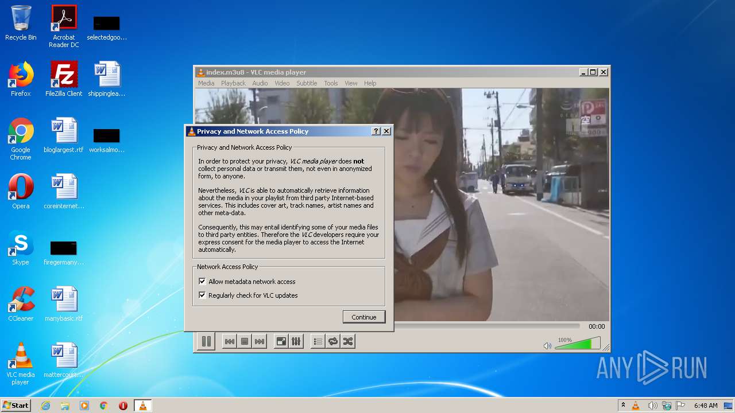Select the coreinternet document icon

tap(64, 192)
